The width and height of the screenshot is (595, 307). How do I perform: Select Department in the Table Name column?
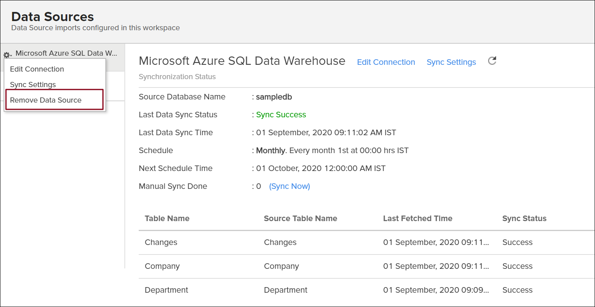click(x=167, y=290)
